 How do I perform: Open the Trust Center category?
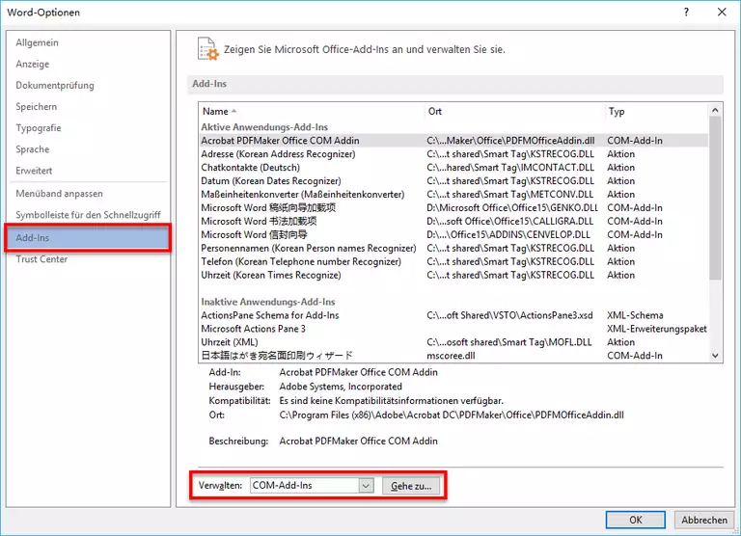point(41,259)
